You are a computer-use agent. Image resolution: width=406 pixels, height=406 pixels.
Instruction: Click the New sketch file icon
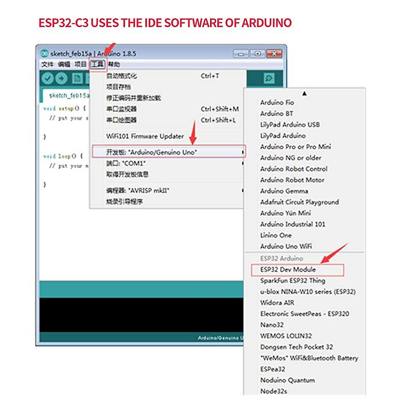[x=77, y=78]
